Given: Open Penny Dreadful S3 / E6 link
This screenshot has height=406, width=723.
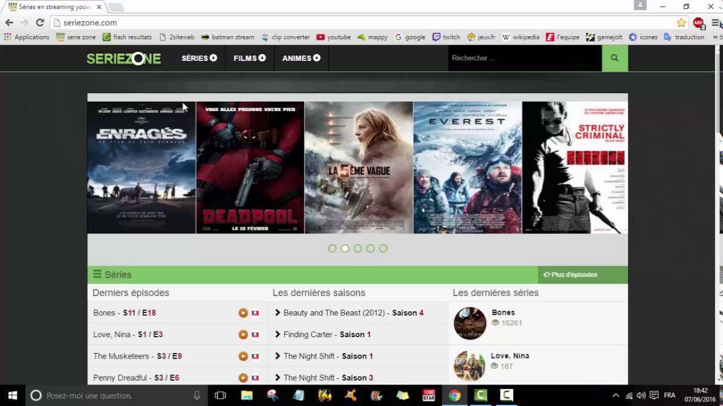Looking at the screenshot, I should coord(136,378).
